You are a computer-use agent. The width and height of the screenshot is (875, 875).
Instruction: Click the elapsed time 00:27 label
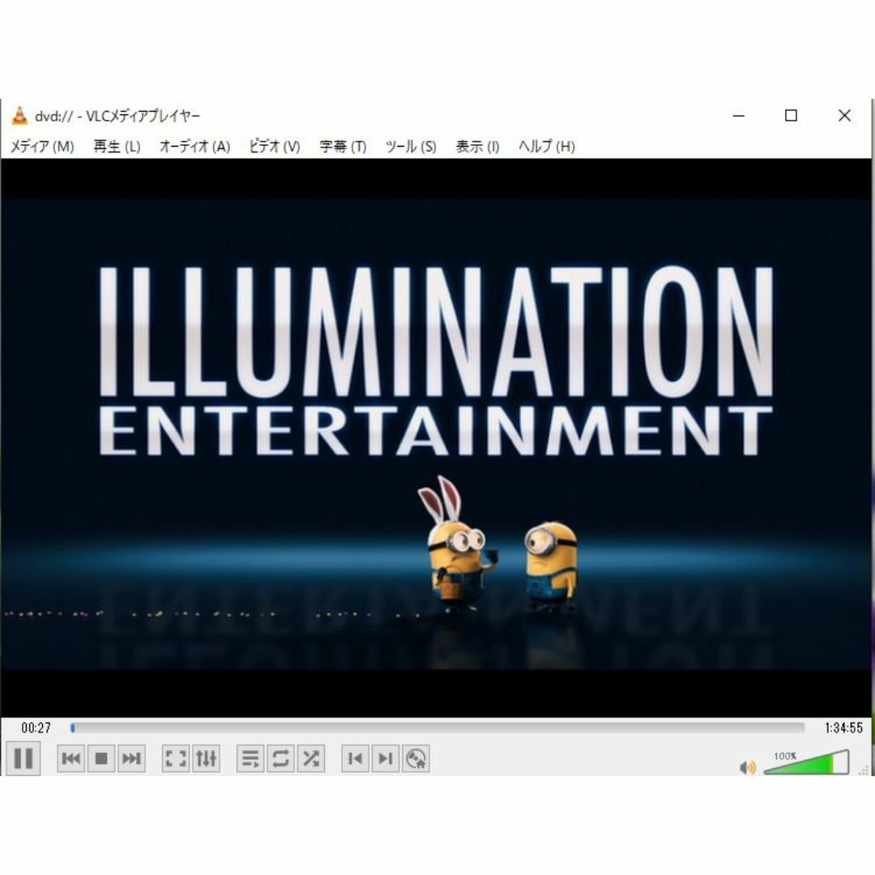tap(36, 728)
